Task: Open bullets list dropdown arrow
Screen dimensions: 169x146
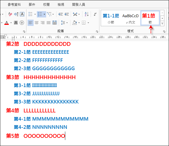Action: (x=35, y=14)
